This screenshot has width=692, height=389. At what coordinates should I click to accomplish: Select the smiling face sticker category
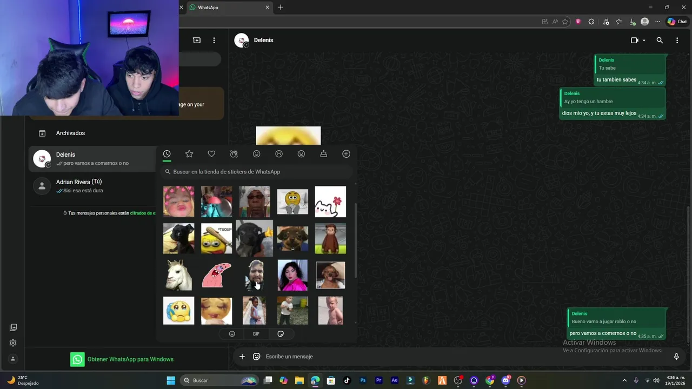pos(257,154)
